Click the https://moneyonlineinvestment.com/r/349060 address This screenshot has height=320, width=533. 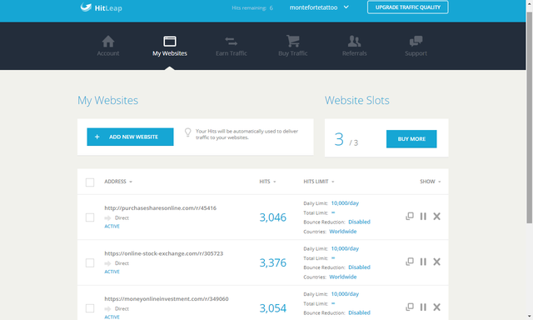click(x=167, y=299)
